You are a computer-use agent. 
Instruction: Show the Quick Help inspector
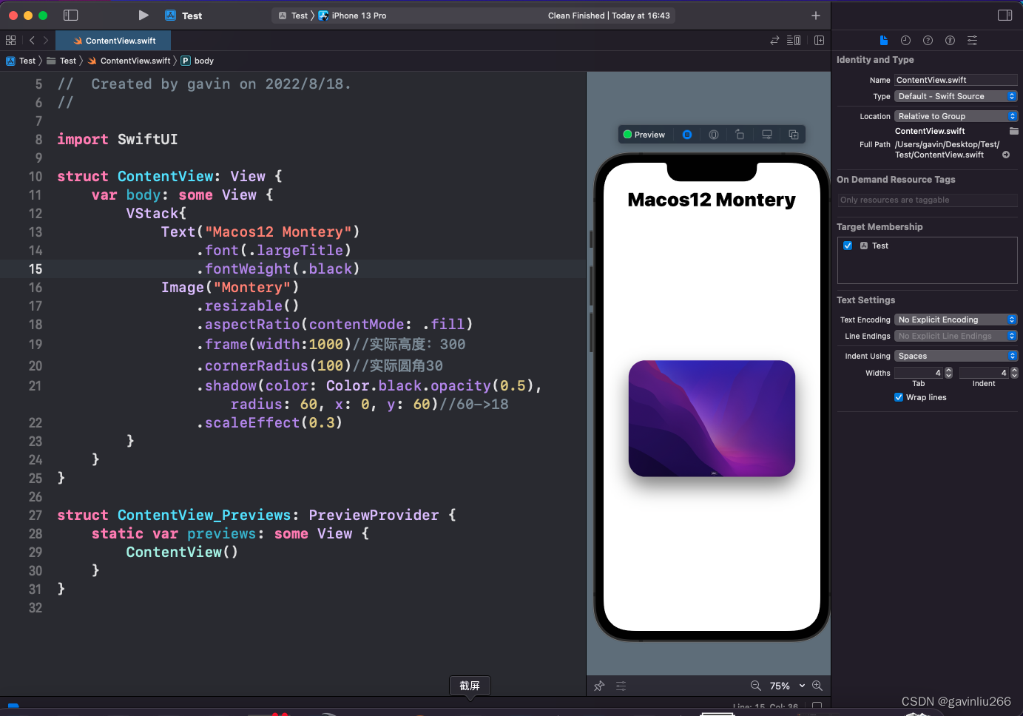(928, 41)
